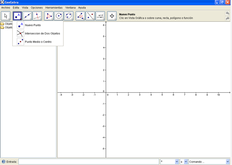
Task: Open the Greek letter α dropdown
Action: point(186,162)
